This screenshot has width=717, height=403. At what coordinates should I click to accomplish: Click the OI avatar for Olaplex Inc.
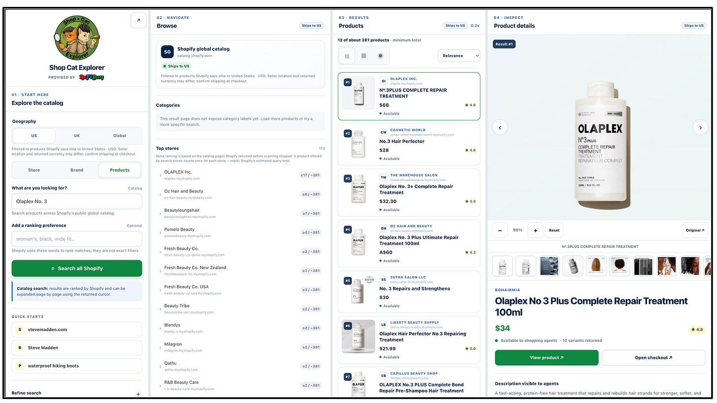point(384,81)
